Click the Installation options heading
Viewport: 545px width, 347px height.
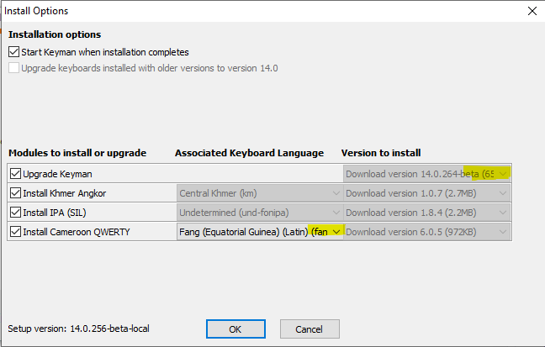click(x=55, y=34)
